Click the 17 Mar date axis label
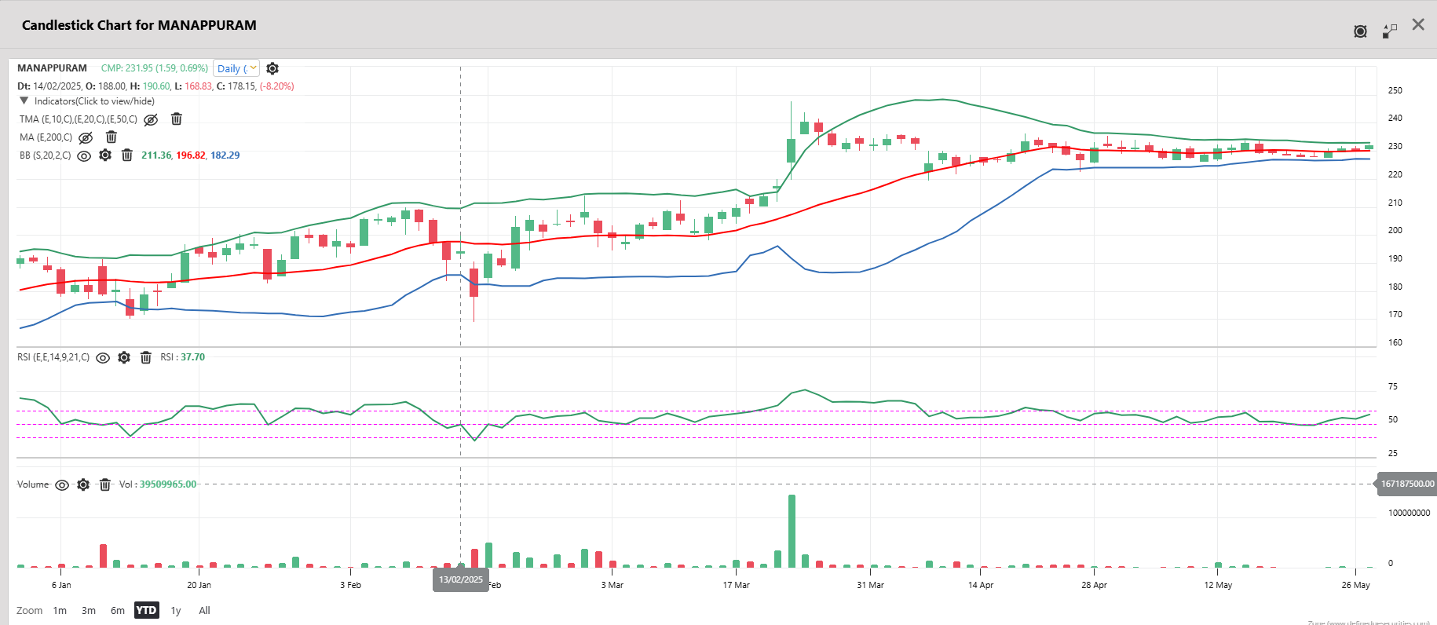Viewport: 1437px width, 625px height. pos(736,585)
